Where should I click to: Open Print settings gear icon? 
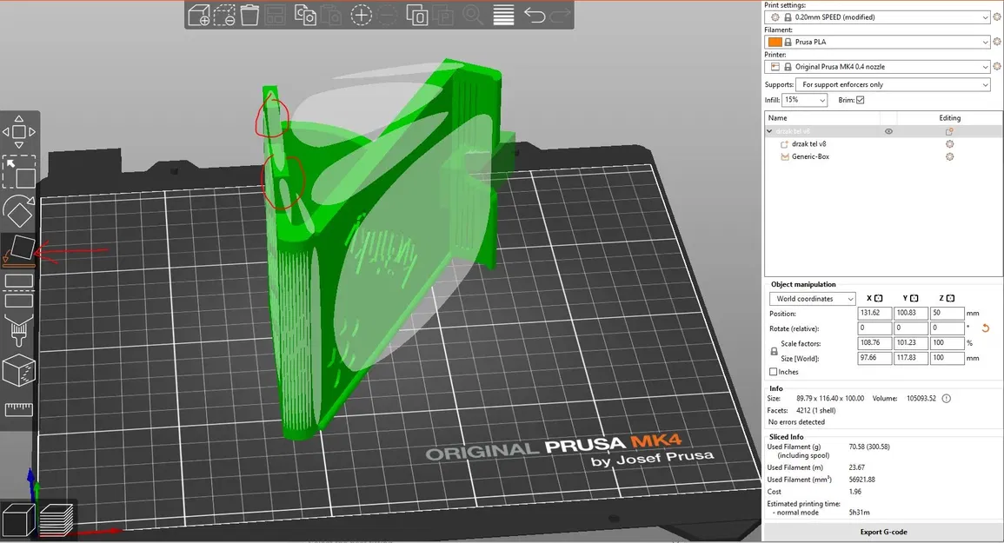coord(996,17)
